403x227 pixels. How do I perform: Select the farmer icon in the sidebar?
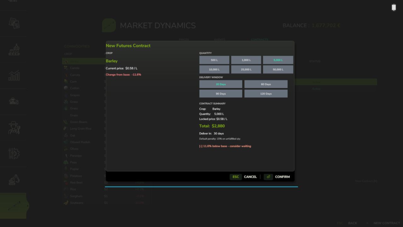[13, 128]
